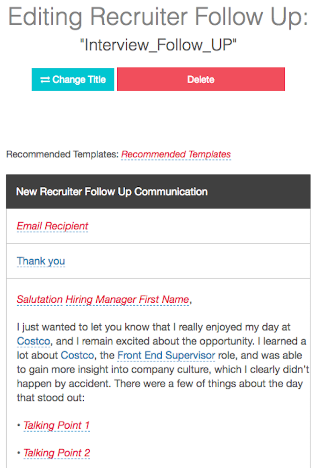Edit the Thank you subject line
This screenshot has height=468, width=316.
(41, 261)
